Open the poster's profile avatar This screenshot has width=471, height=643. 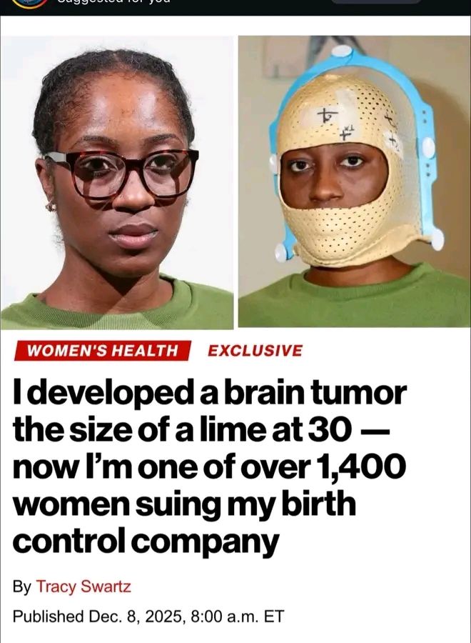30,4
